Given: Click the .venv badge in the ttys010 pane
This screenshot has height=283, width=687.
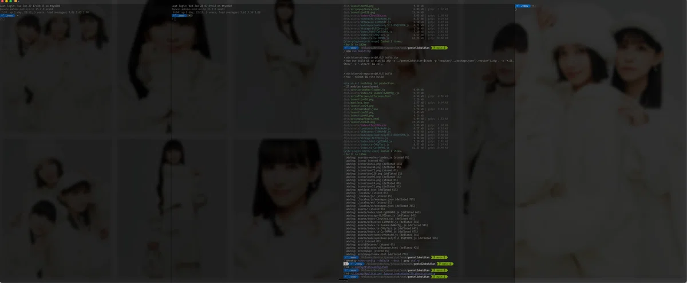Looking at the screenshot, I should tap(180, 16).
